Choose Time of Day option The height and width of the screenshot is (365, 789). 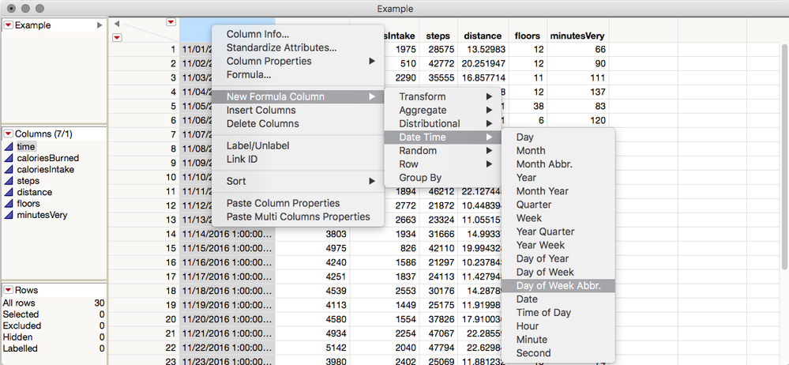coord(558,313)
